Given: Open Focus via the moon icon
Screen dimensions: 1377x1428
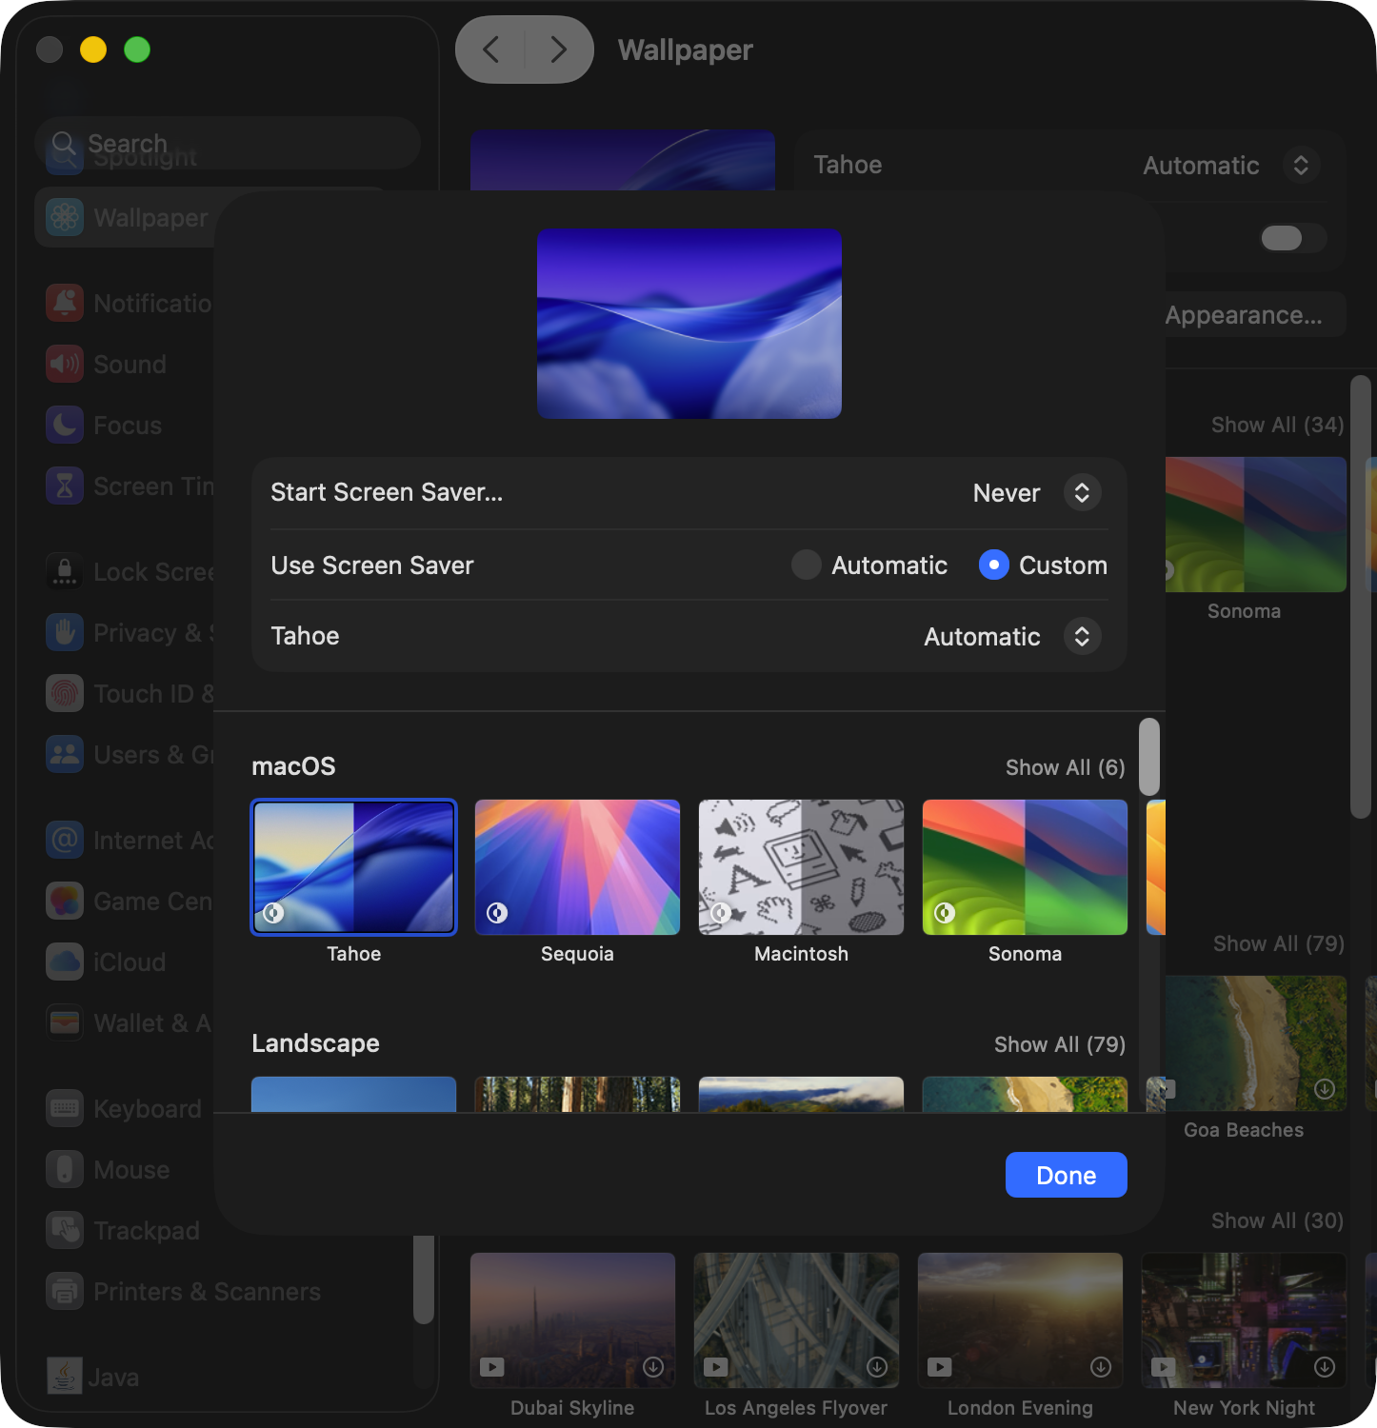Looking at the screenshot, I should tap(65, 426).
